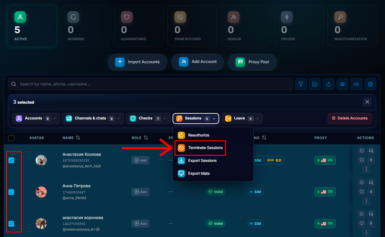Select Export Sessions menu item

click(213, 161)
